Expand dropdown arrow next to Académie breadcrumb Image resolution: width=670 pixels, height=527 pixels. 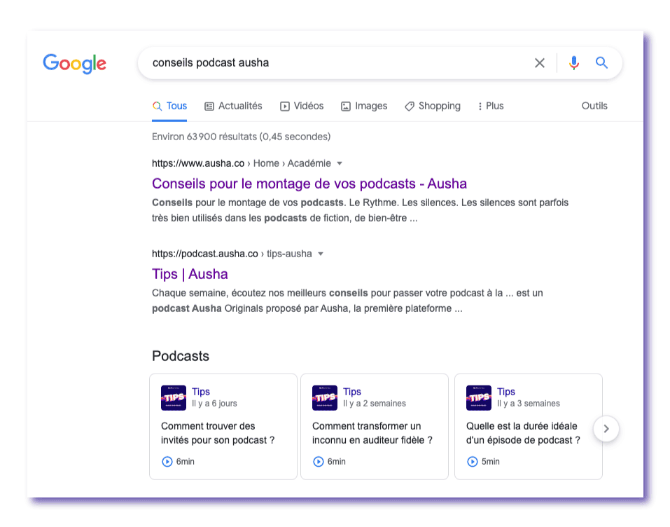point(340,163)
